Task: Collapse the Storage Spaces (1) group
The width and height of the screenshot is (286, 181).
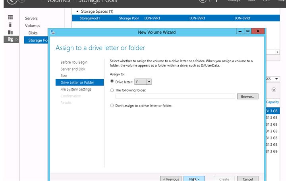Action: [77, 11]
